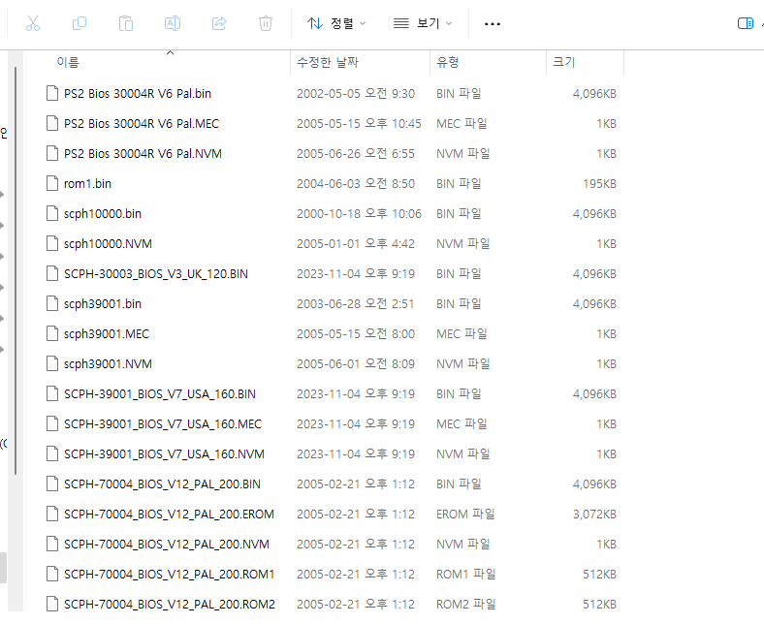The image size is (764, 624).
Task: Click the ROM2 파일 type cell
Action: pos(465,604)
